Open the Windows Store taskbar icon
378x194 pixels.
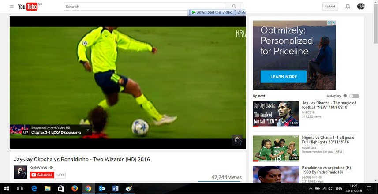point(61,188)
